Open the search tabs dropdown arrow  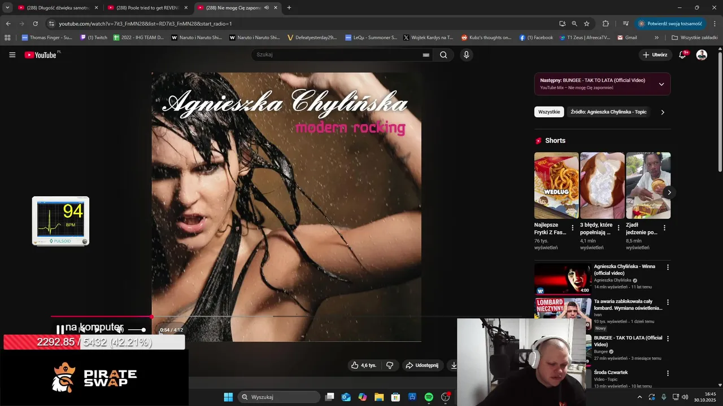click(7, 7)
